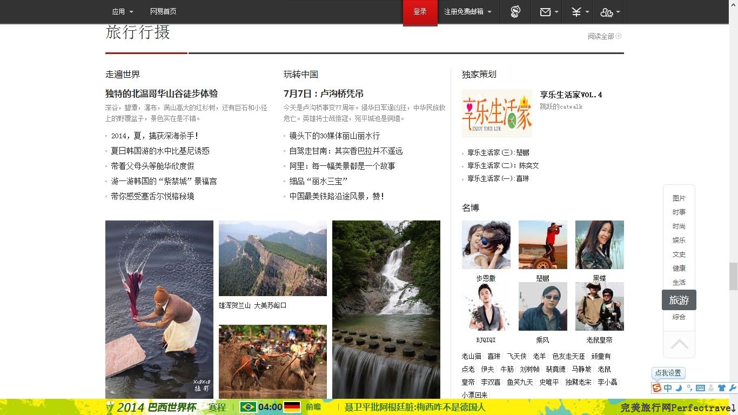
Task: Click the back-to-top arrow button
Action: point(679,344)
